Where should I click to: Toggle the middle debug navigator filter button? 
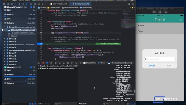coord(32,104)
